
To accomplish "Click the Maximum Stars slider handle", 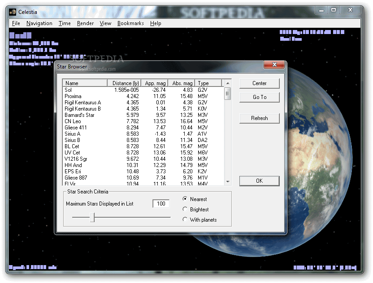I will [x=92, y=217].
